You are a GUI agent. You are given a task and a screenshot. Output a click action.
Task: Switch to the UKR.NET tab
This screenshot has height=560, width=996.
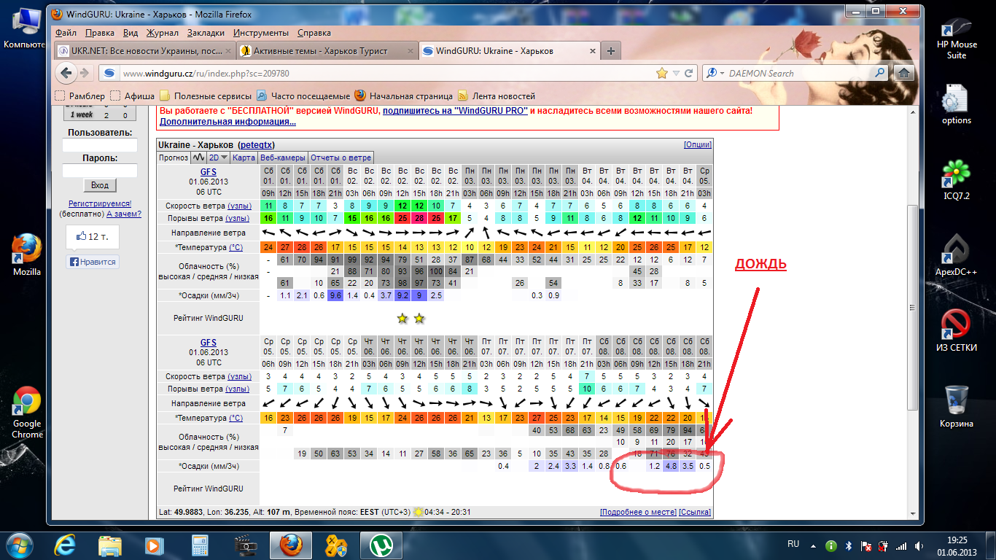point(146,51)
